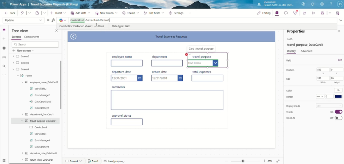Click the Search icon in left rail
The width and height of the screenshot is (344, 164).
(x=4, y=66)
